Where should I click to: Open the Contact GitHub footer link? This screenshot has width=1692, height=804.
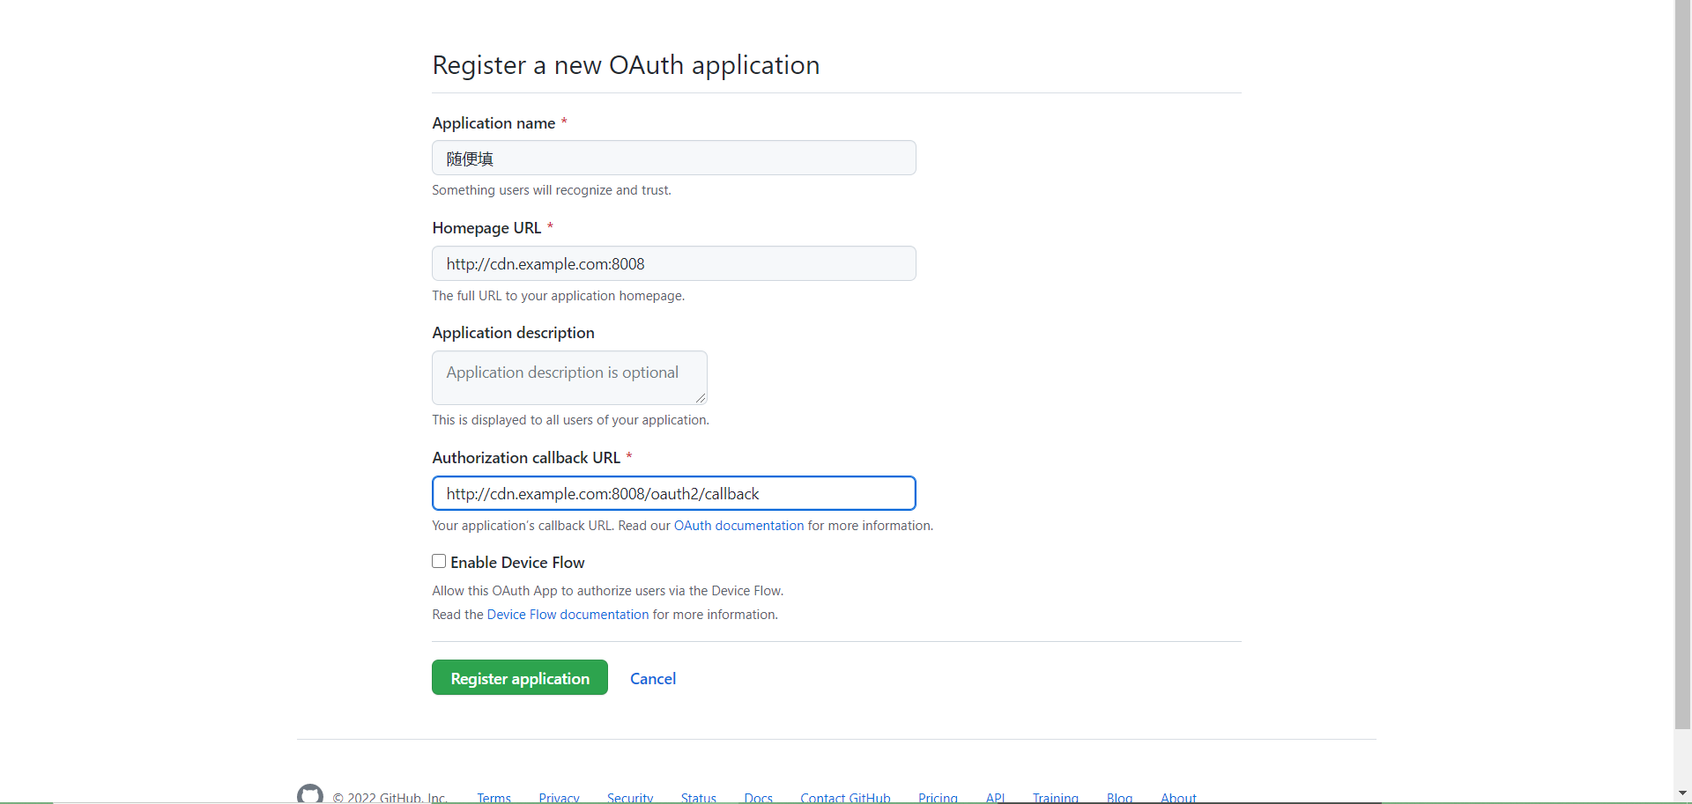pyautogui.click(x=845, y=798)
